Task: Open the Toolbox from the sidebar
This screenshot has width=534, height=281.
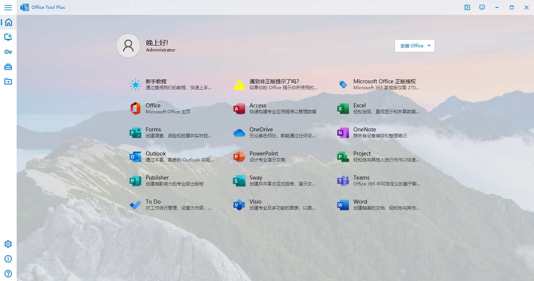Action: (x=8, y=67)
